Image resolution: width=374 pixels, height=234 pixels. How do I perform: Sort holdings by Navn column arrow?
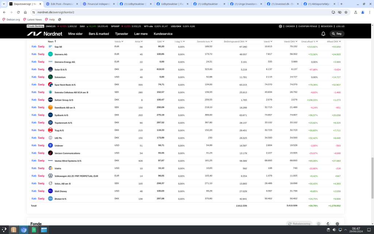click(x=55, y=41)
